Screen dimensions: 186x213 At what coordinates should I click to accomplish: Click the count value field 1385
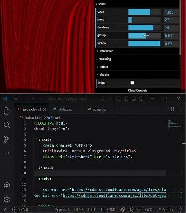tap(171, 12)
